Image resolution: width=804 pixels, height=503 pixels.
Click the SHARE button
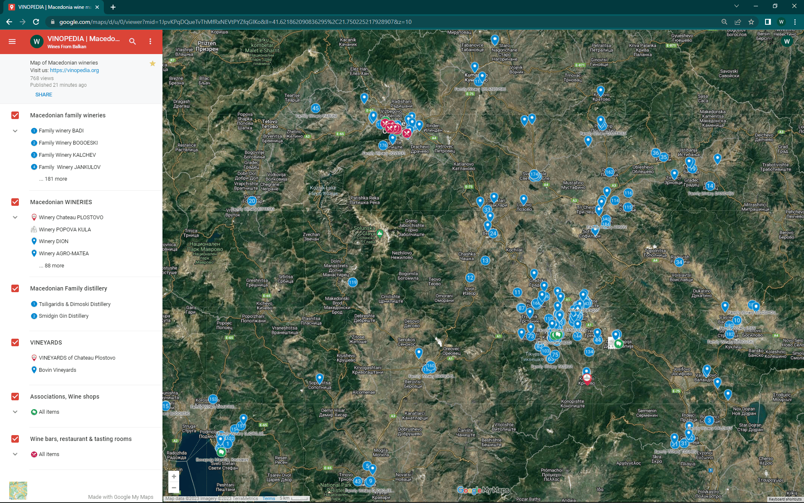[x=44, y=95]
